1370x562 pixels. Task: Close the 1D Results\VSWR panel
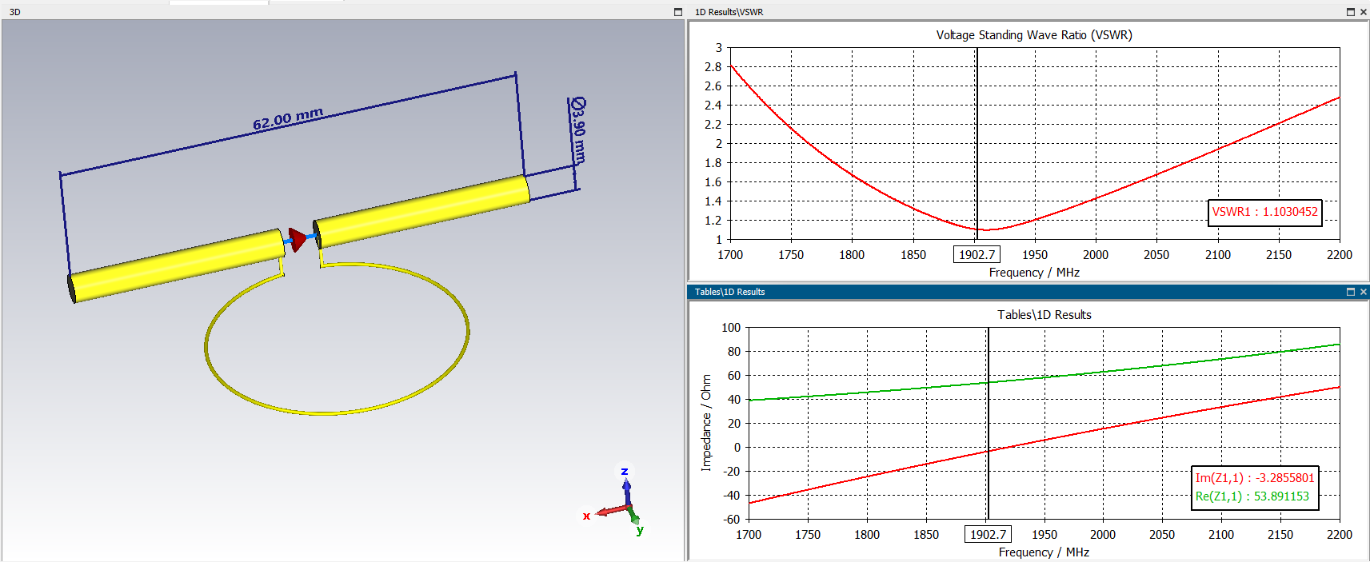[1364, 12]
